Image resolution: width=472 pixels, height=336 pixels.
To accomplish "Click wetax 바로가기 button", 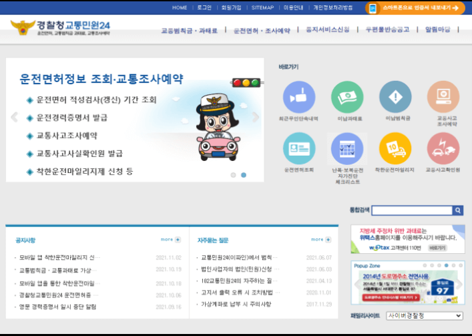I will click(437, 248).
